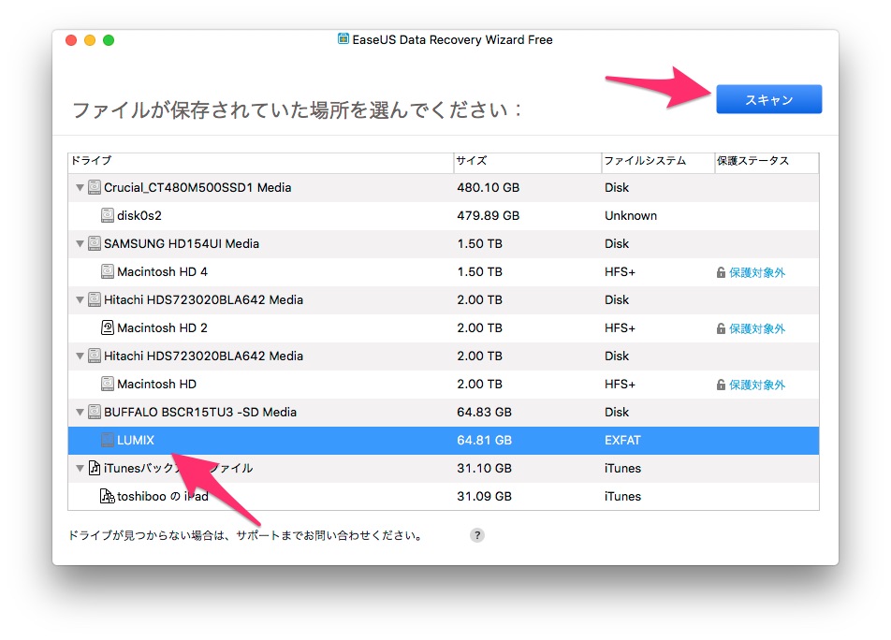Click the help question mark icon
The height and width of the screenshot is (640, 891).
(477, 535)
